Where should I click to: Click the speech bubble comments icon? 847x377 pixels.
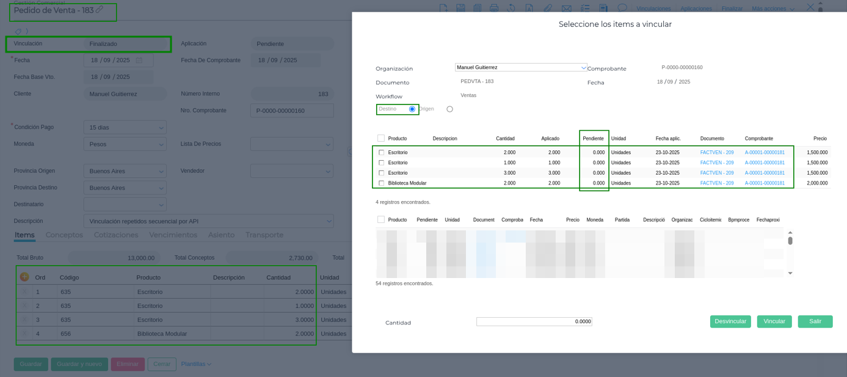[x=622, y=8]
